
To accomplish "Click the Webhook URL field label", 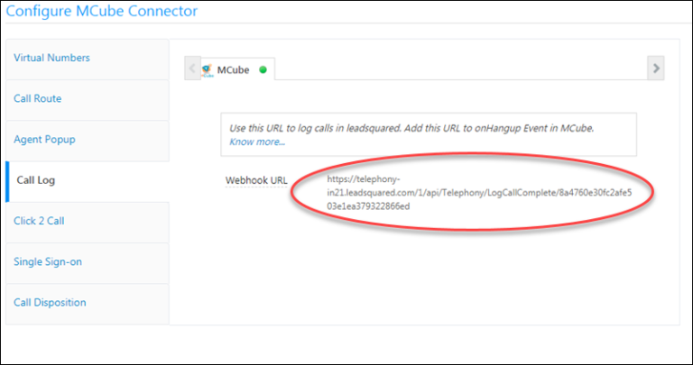I will 255,180.
